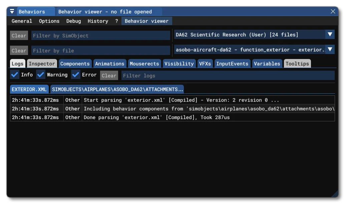
Task: Switch to the Animations tab
Action: (x=109, y=64)
